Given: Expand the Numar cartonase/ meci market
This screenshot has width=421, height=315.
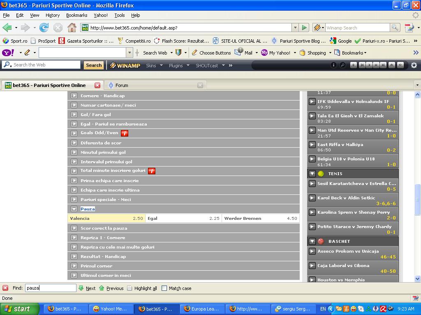Looking at the screenshot, I should [x=184, y=105].
